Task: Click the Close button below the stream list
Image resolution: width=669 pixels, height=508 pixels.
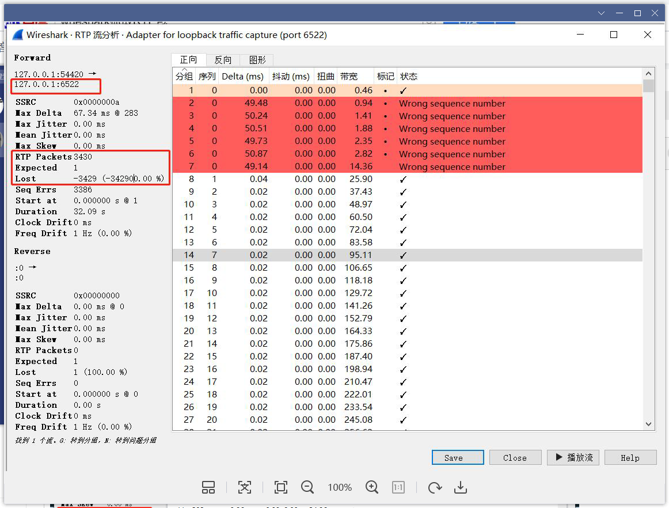Action: tap(515, 457)
